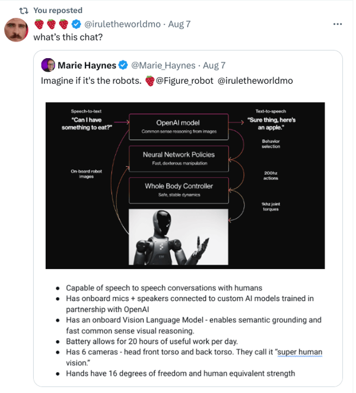Open the three-dot more options menu
Screen dimensions: 356x393
[338, 24]
